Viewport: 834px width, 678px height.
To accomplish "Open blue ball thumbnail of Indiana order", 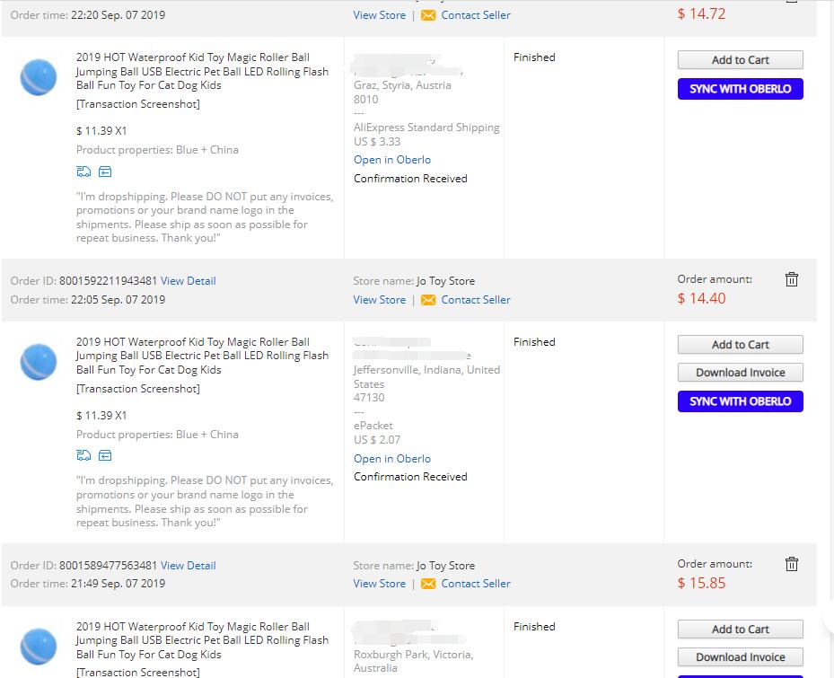I will (x=39, y=362).
